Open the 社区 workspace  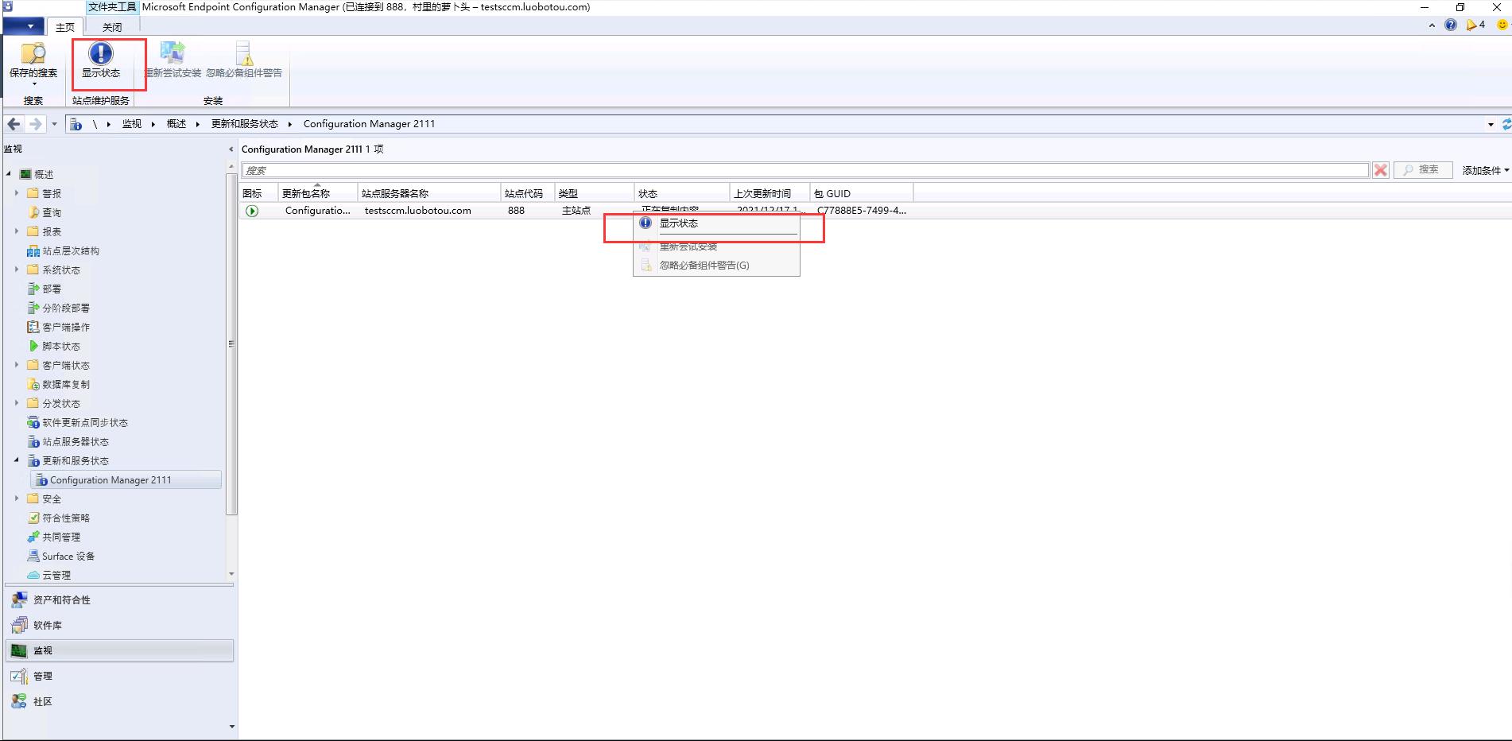click(x=119, y=701)
